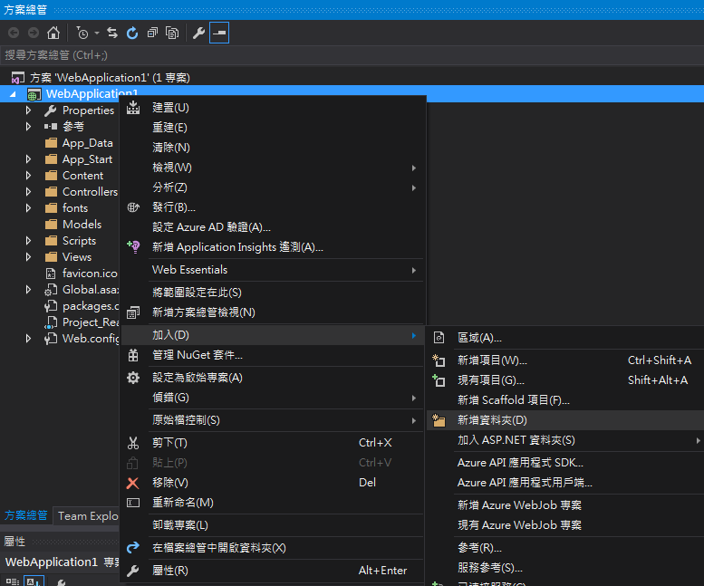Collapse the WebApplication1 project node
Image resolution: width=704 pixels, height=586 pixels.
[x=13, y=94]
